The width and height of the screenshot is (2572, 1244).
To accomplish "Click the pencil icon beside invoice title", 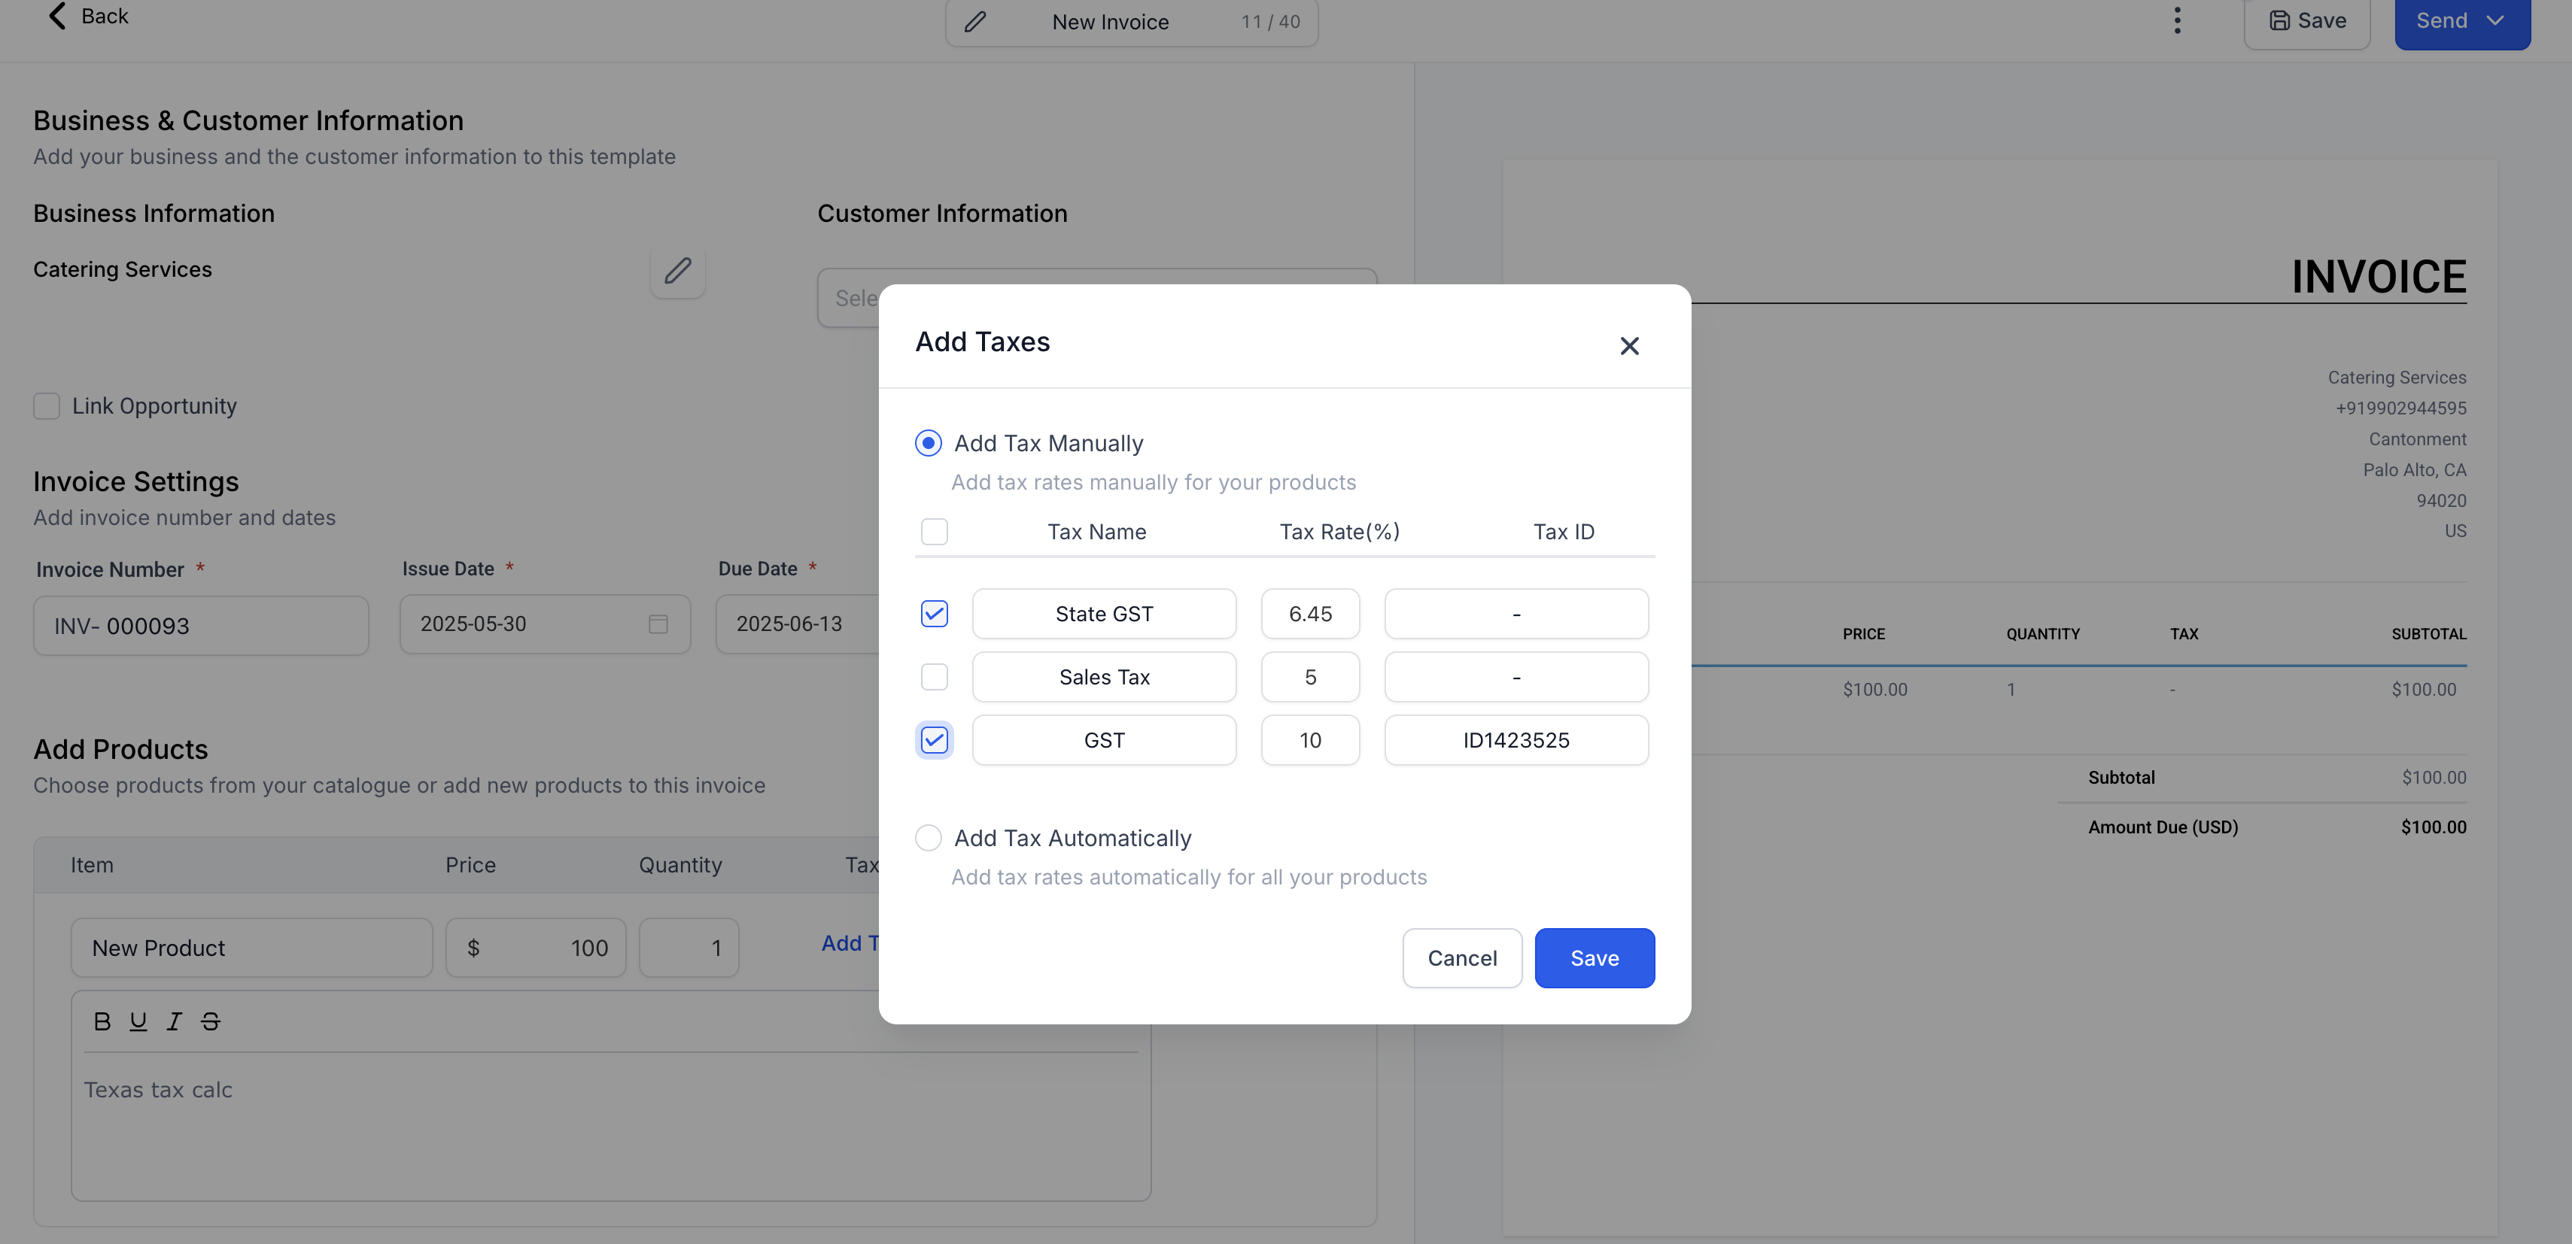I will pos(974,22).
